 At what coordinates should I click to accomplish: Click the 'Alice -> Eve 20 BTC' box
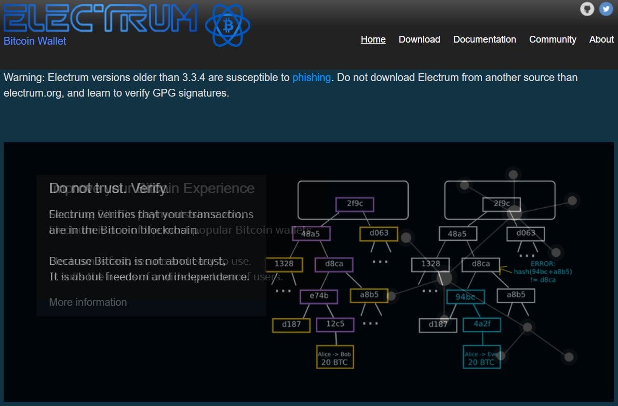coord(481,357)
